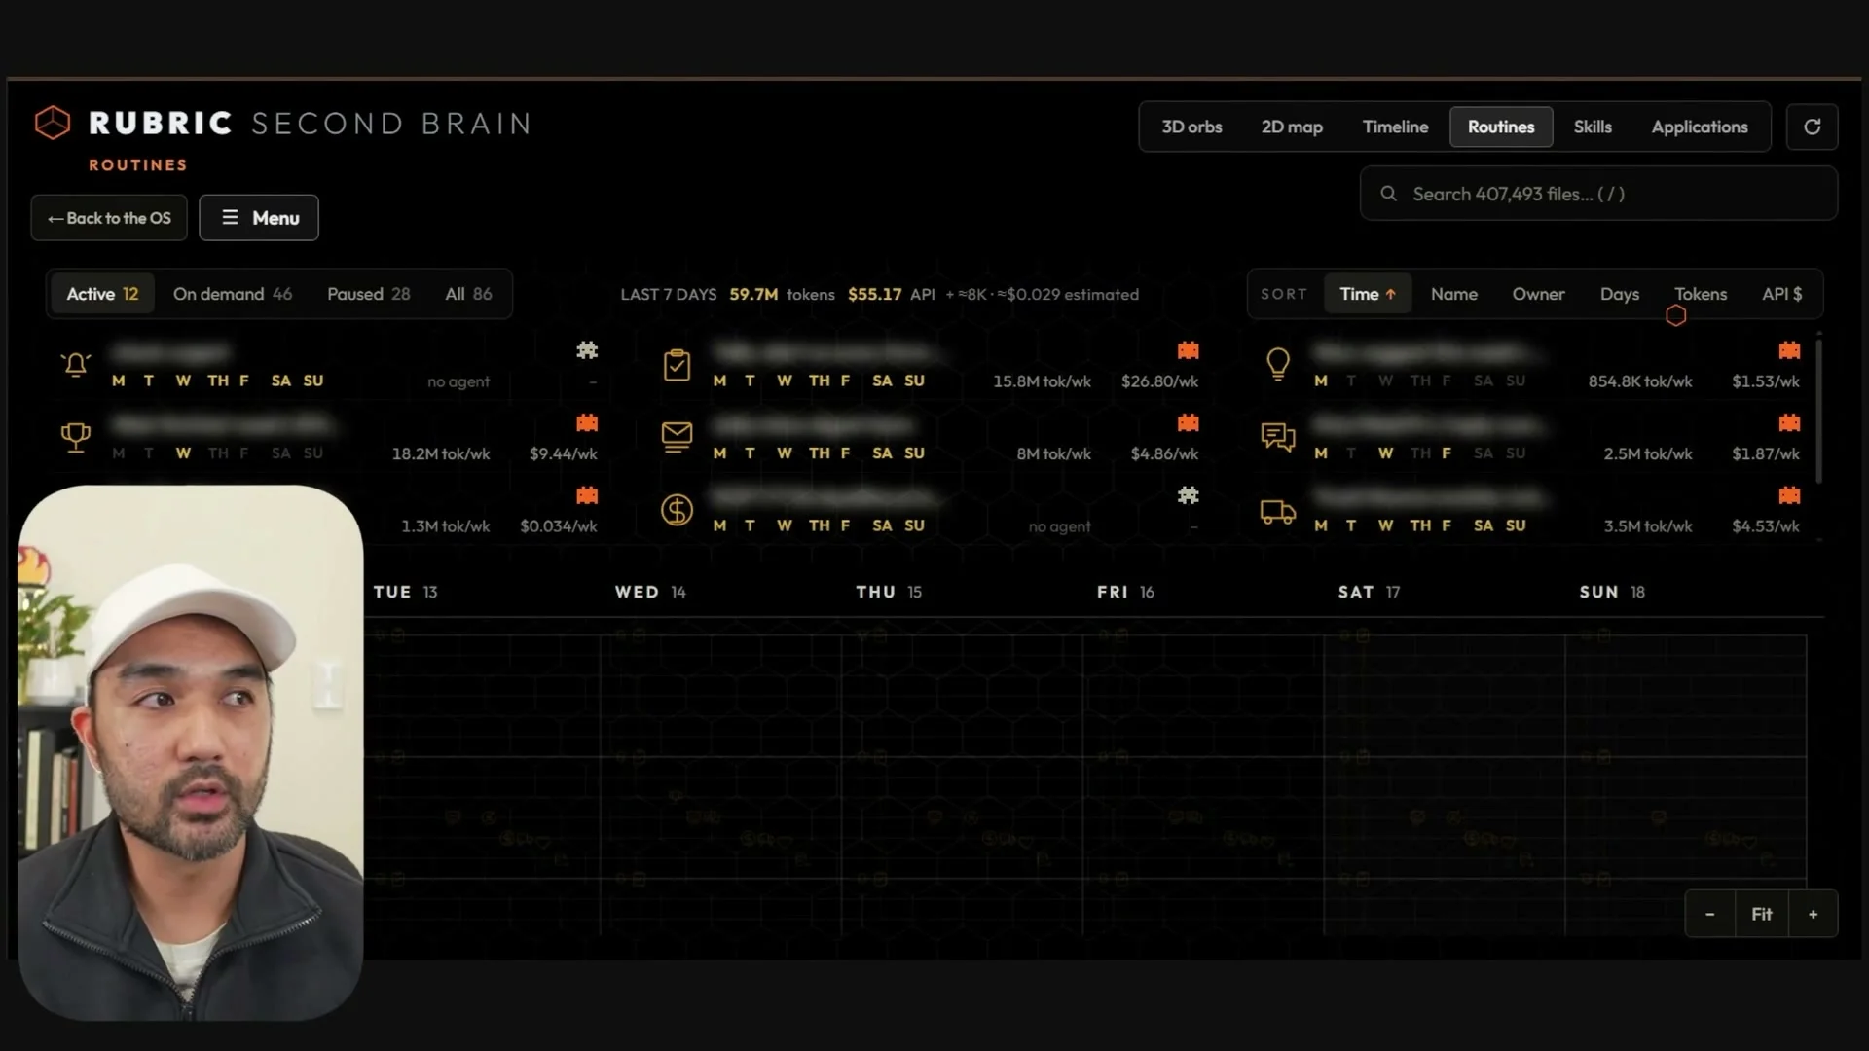This screenshot has height=1051, width=1869.
Task: Sort routines by Owner
Action: point(1538,294)
